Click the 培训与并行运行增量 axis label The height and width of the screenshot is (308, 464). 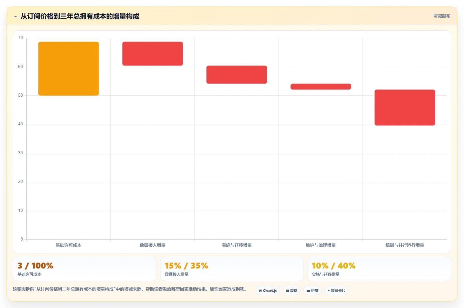tap(405, 245)
